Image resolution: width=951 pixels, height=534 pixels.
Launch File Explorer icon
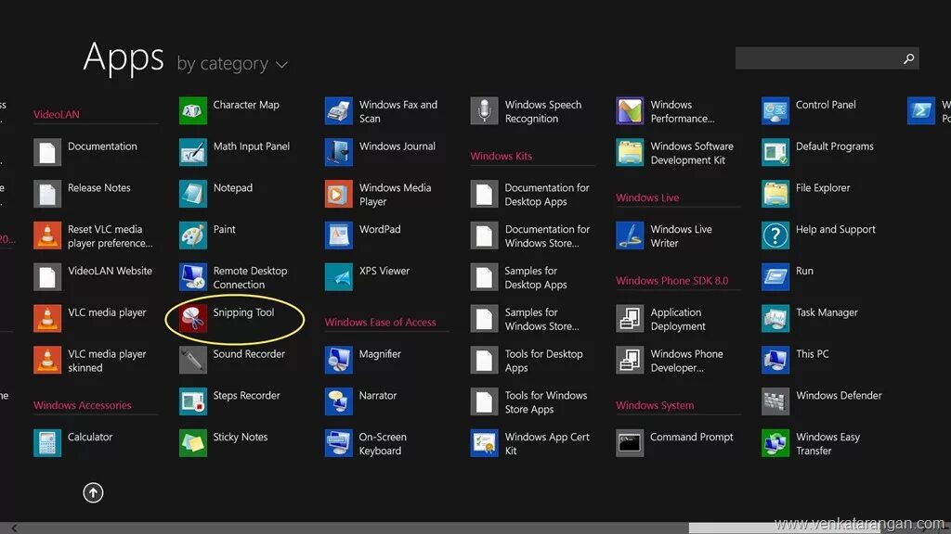775,194
